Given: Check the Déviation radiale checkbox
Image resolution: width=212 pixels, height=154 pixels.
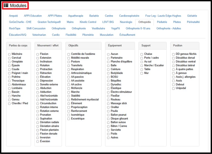Looking at the screenshot, I should click(x=38, y=122).
